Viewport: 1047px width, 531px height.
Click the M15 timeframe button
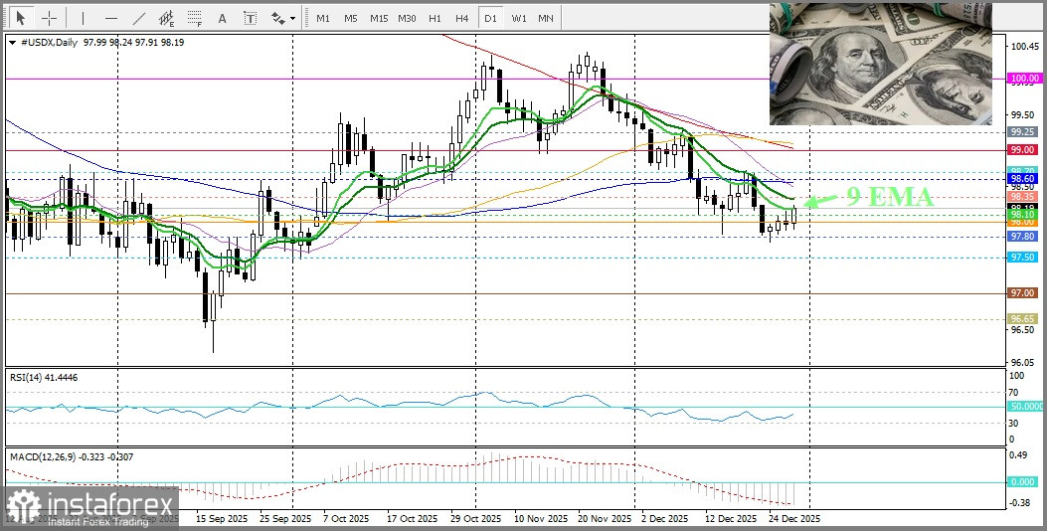(378, 18)
